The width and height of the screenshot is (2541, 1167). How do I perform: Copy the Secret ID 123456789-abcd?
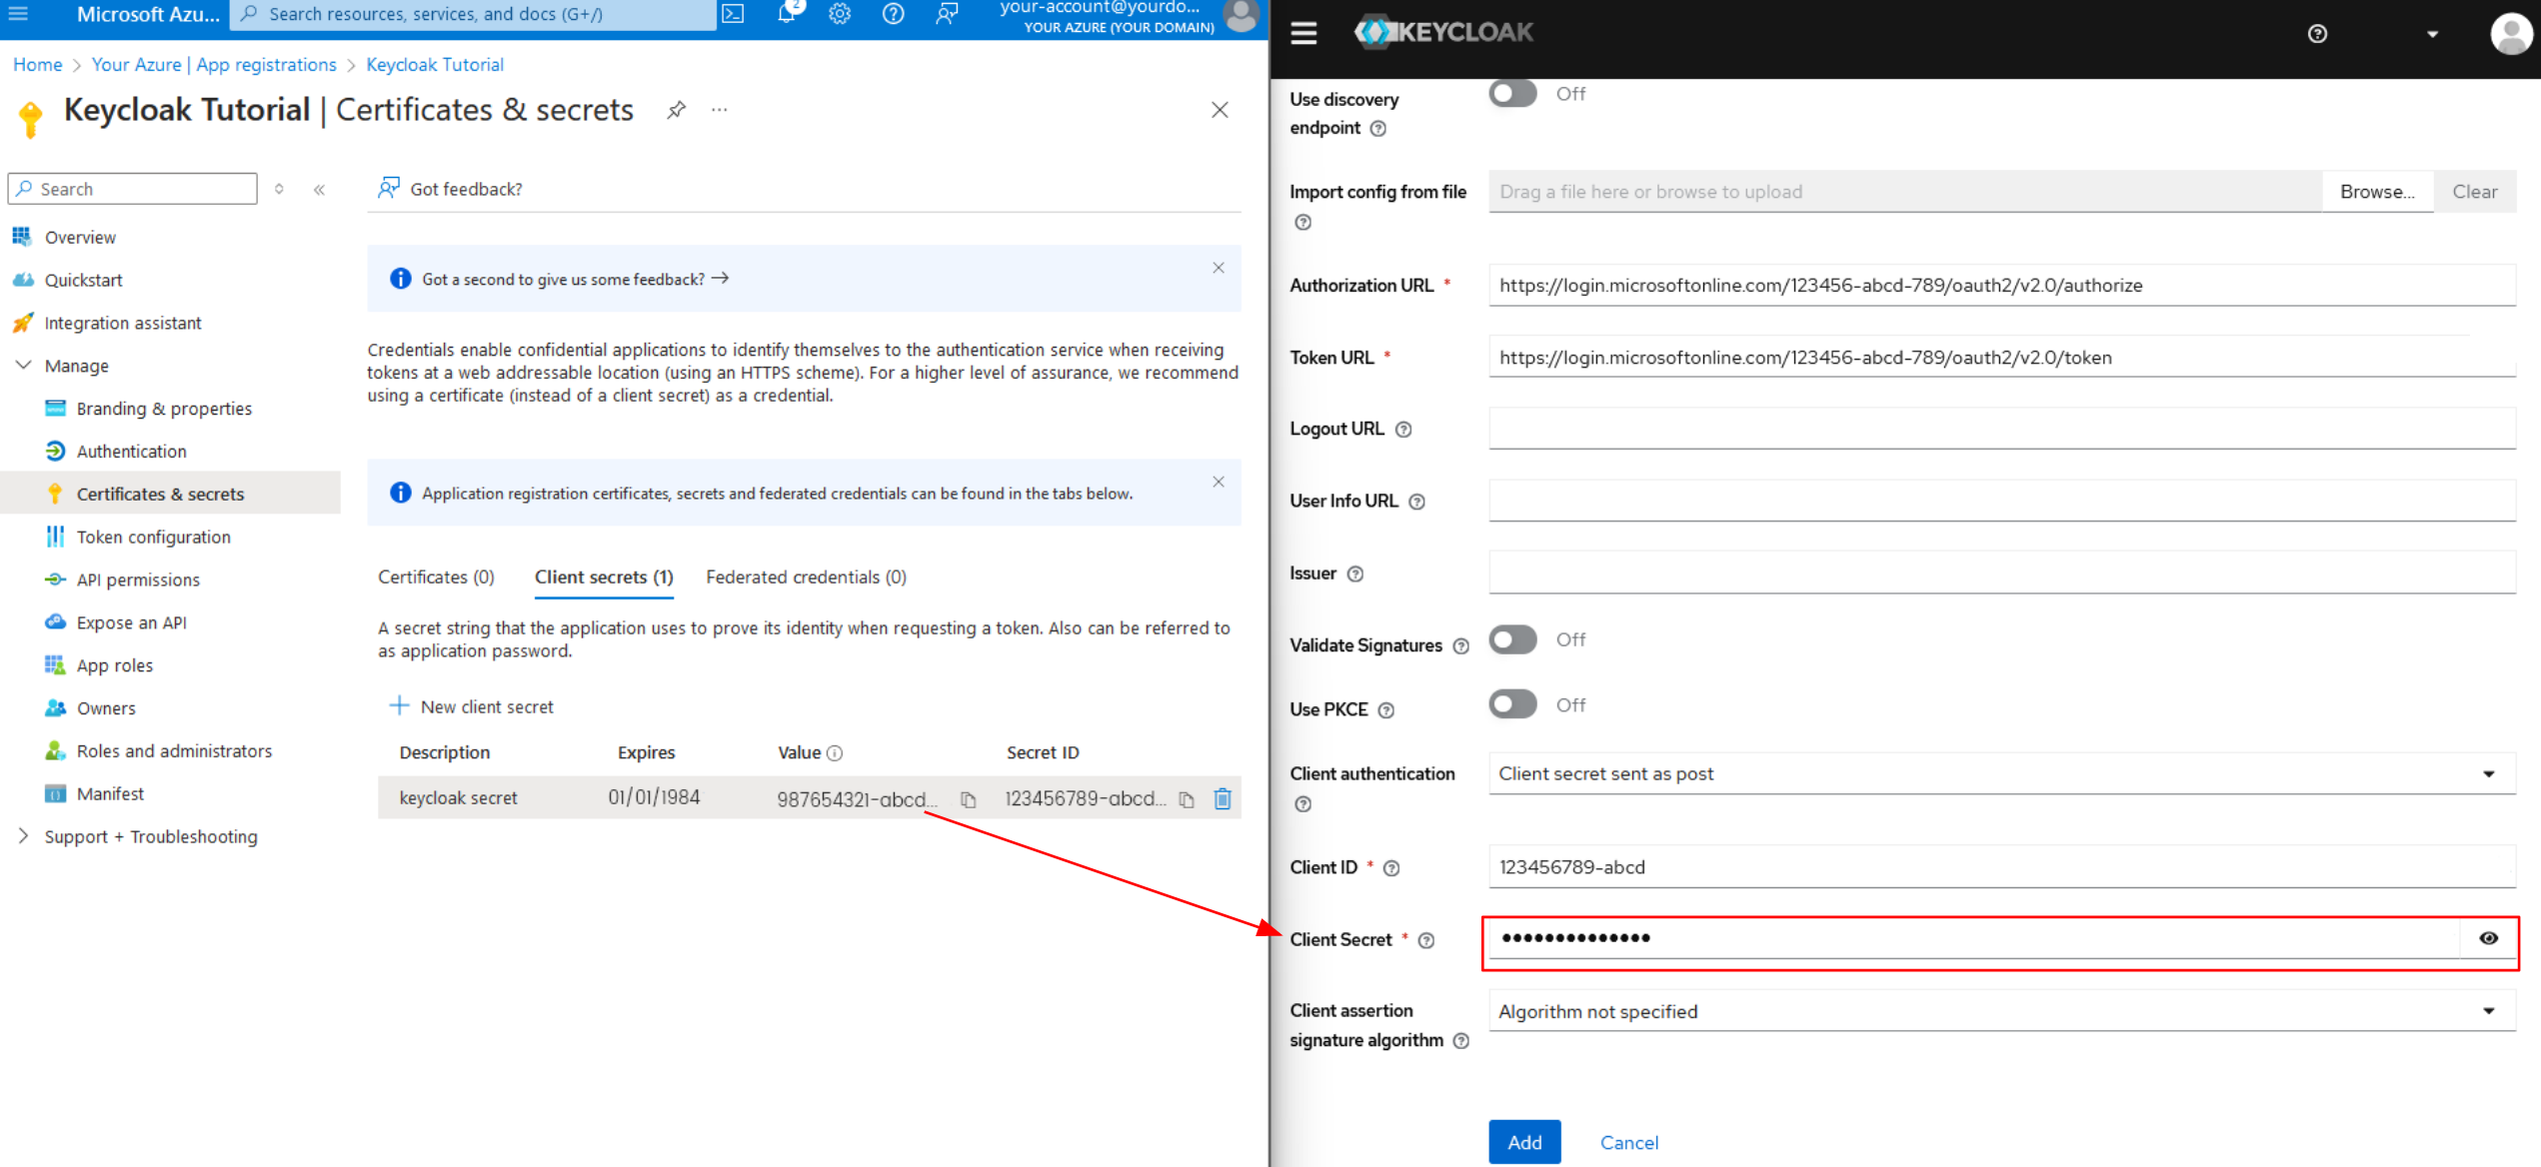pyautogui.click(x=1187, y=799)
